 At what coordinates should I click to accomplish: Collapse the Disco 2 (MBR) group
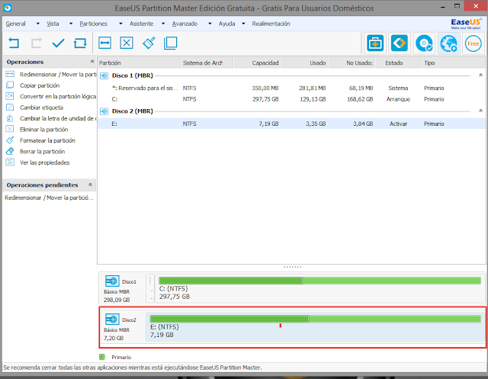(480, 111)
